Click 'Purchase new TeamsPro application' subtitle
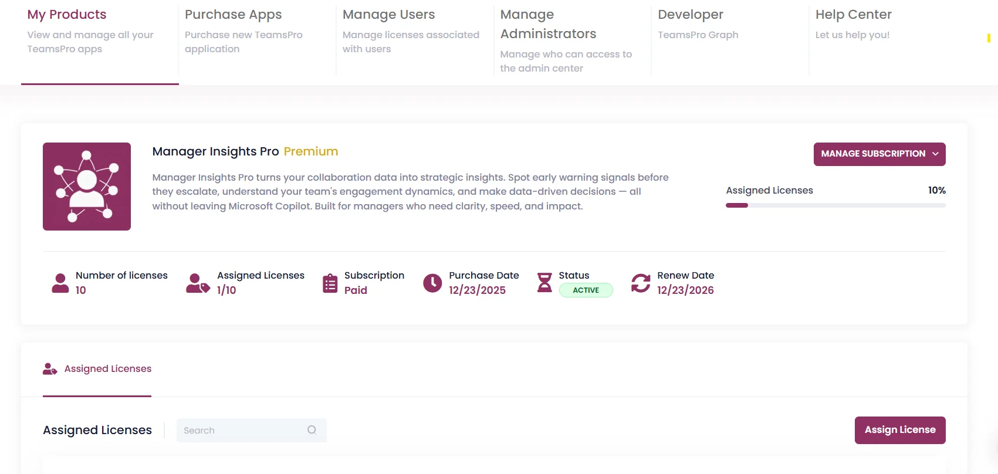998x474 pixels. point(243,42)
